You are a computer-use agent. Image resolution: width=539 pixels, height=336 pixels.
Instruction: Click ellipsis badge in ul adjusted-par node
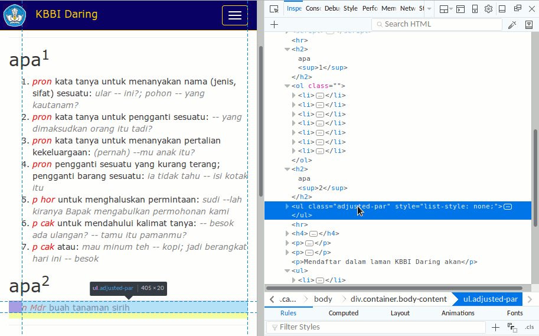[508, 207]
